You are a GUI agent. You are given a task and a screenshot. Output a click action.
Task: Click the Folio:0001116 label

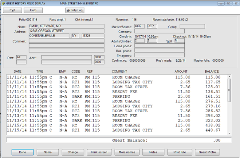click(x=28, y=20)
